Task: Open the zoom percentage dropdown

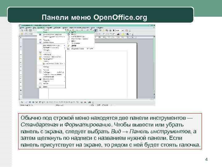Action: coord(123,30)
